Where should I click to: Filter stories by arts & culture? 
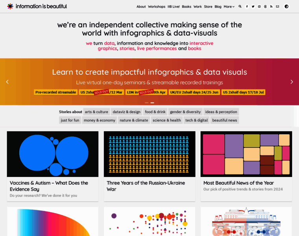[96, 112]
